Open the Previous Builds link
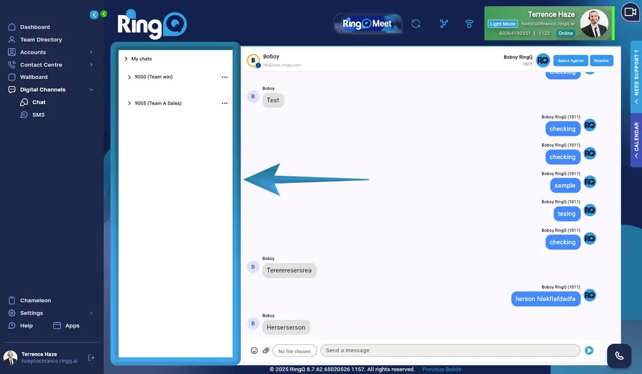 [x=442, y=369]
